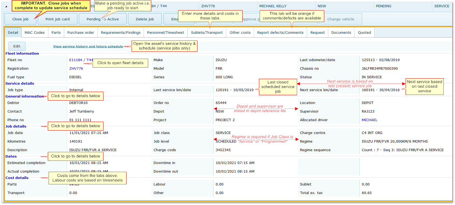Open the Parts tab
The image size is (455, 205).
(56, 33)
